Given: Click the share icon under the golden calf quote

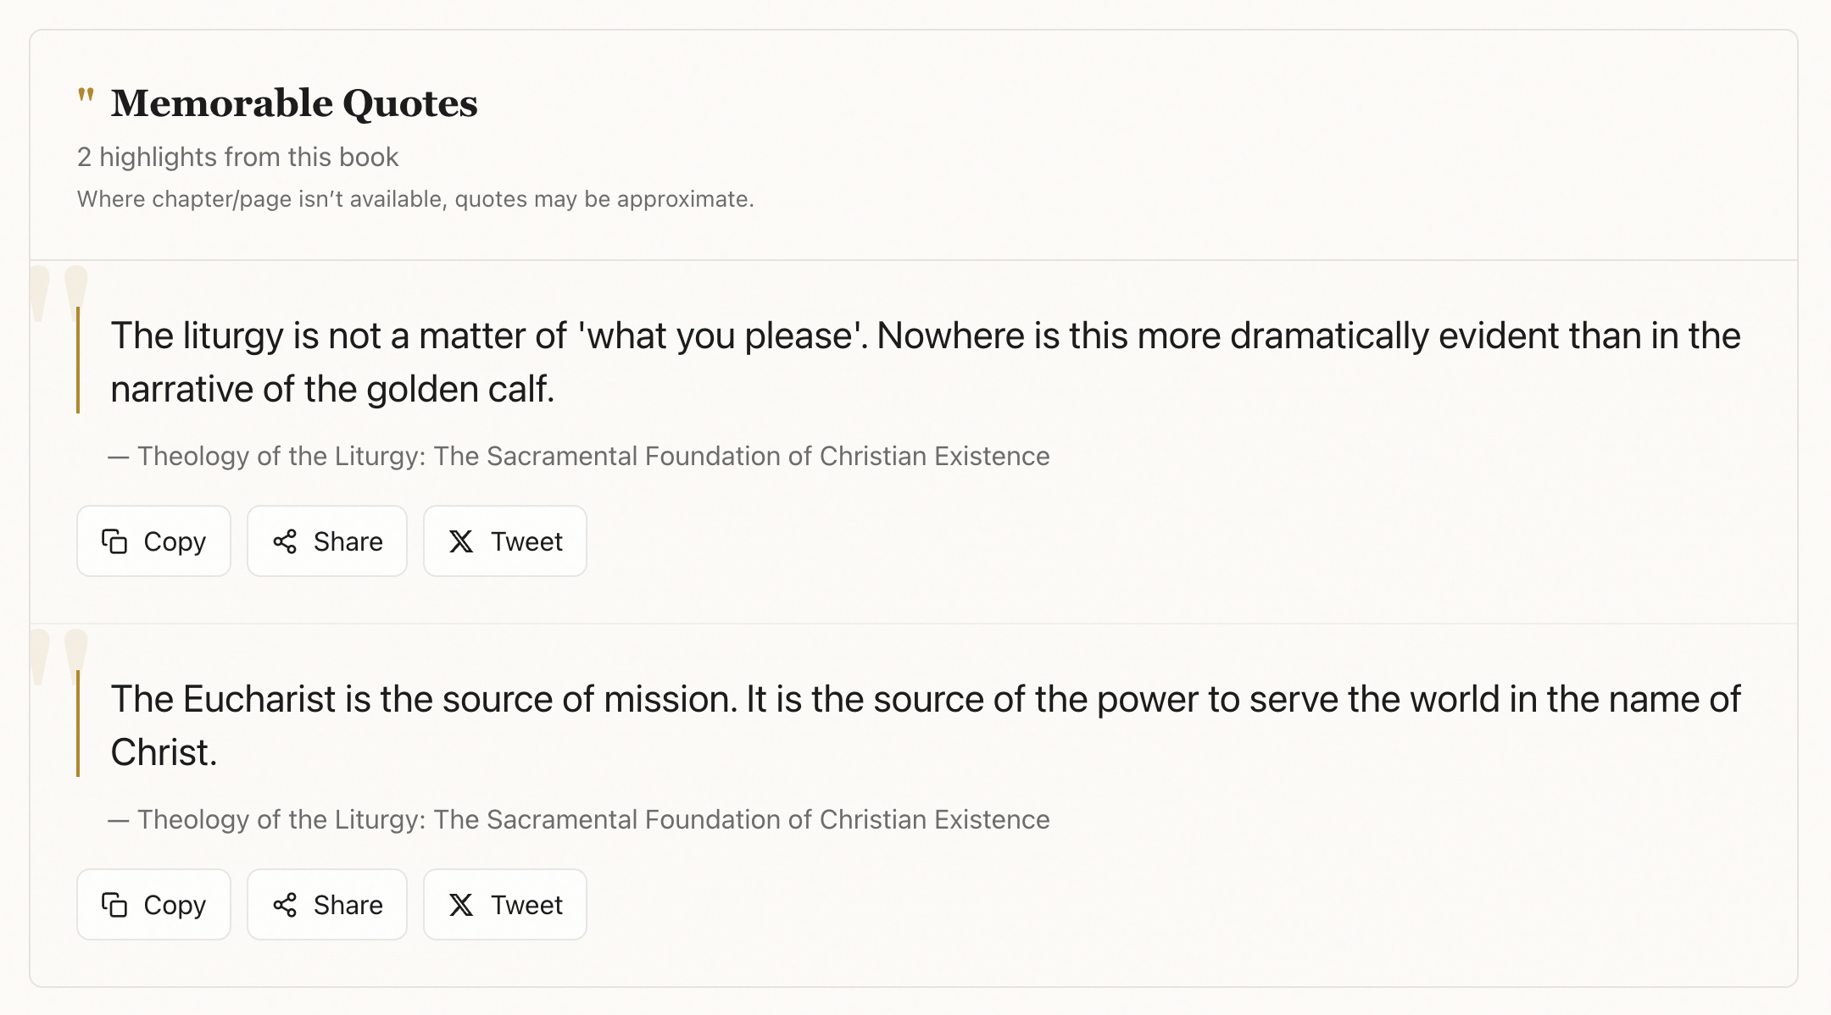Looking at the screenshot, I should click(285, 541).
